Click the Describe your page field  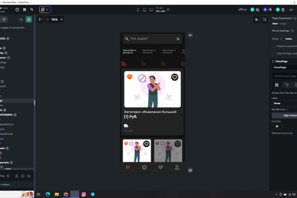[284, 76]
